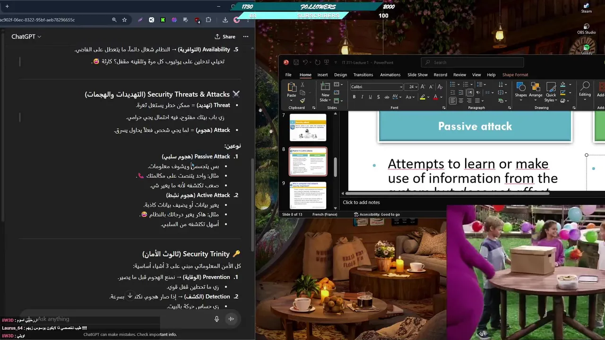Switch to the Design ribbon tab
605x340 pixels.
[x=340, y=75]
